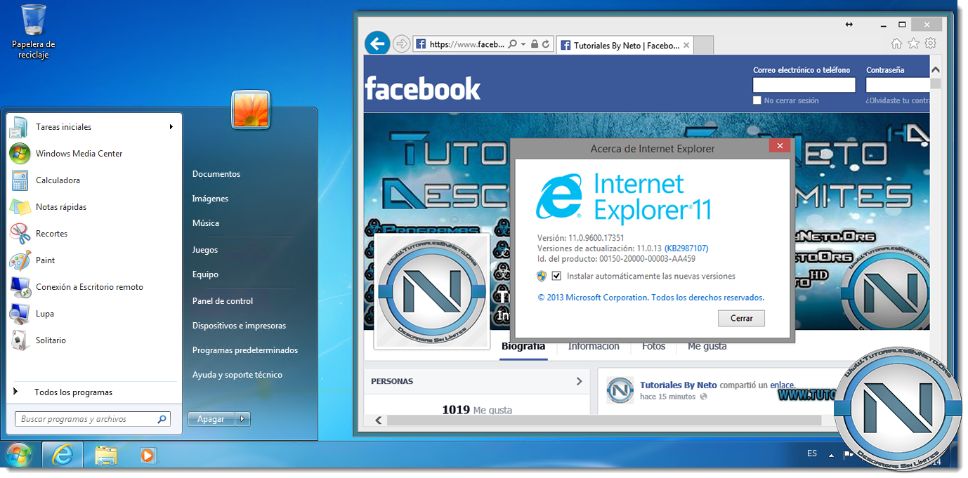Select the Información tab

[x=594, y=346]
